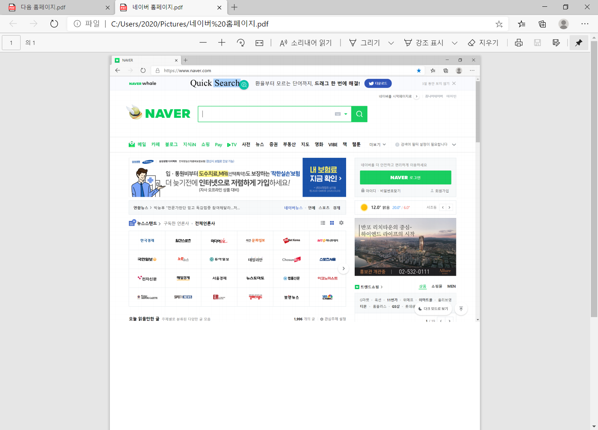
Task: Open a new browser tab
Action: coord(234,7)
